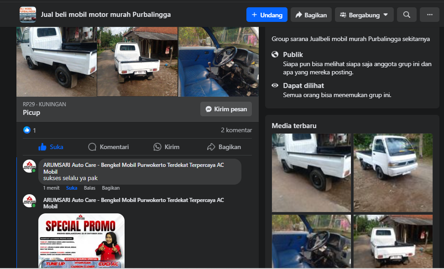Screen dimensions: 444x269
Task: View post photo of blue truck interior
Action: (218, 62)
